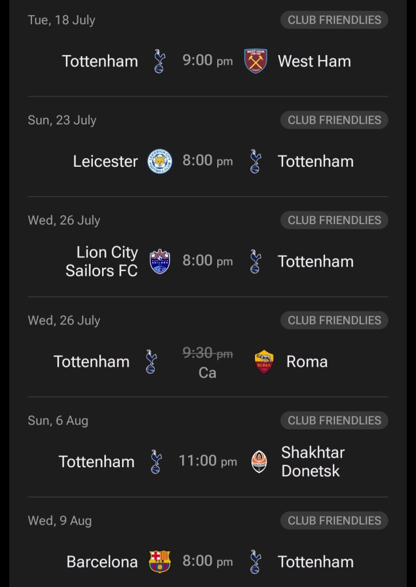Click the West Ham United crest

(x=256, y=61)
